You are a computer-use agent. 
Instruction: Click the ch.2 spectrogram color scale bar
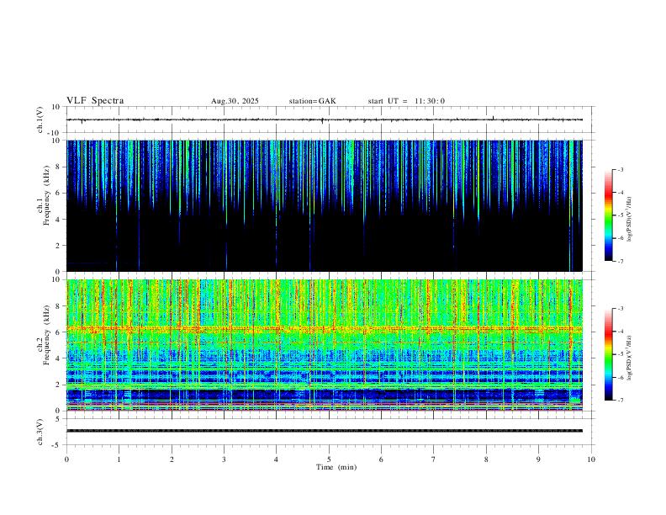(x=608, y=354)
